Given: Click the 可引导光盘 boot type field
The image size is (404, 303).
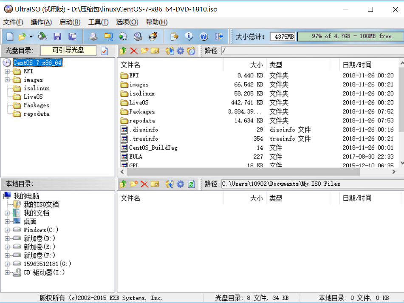Looking at the screenshot, I should click(68, 50).
